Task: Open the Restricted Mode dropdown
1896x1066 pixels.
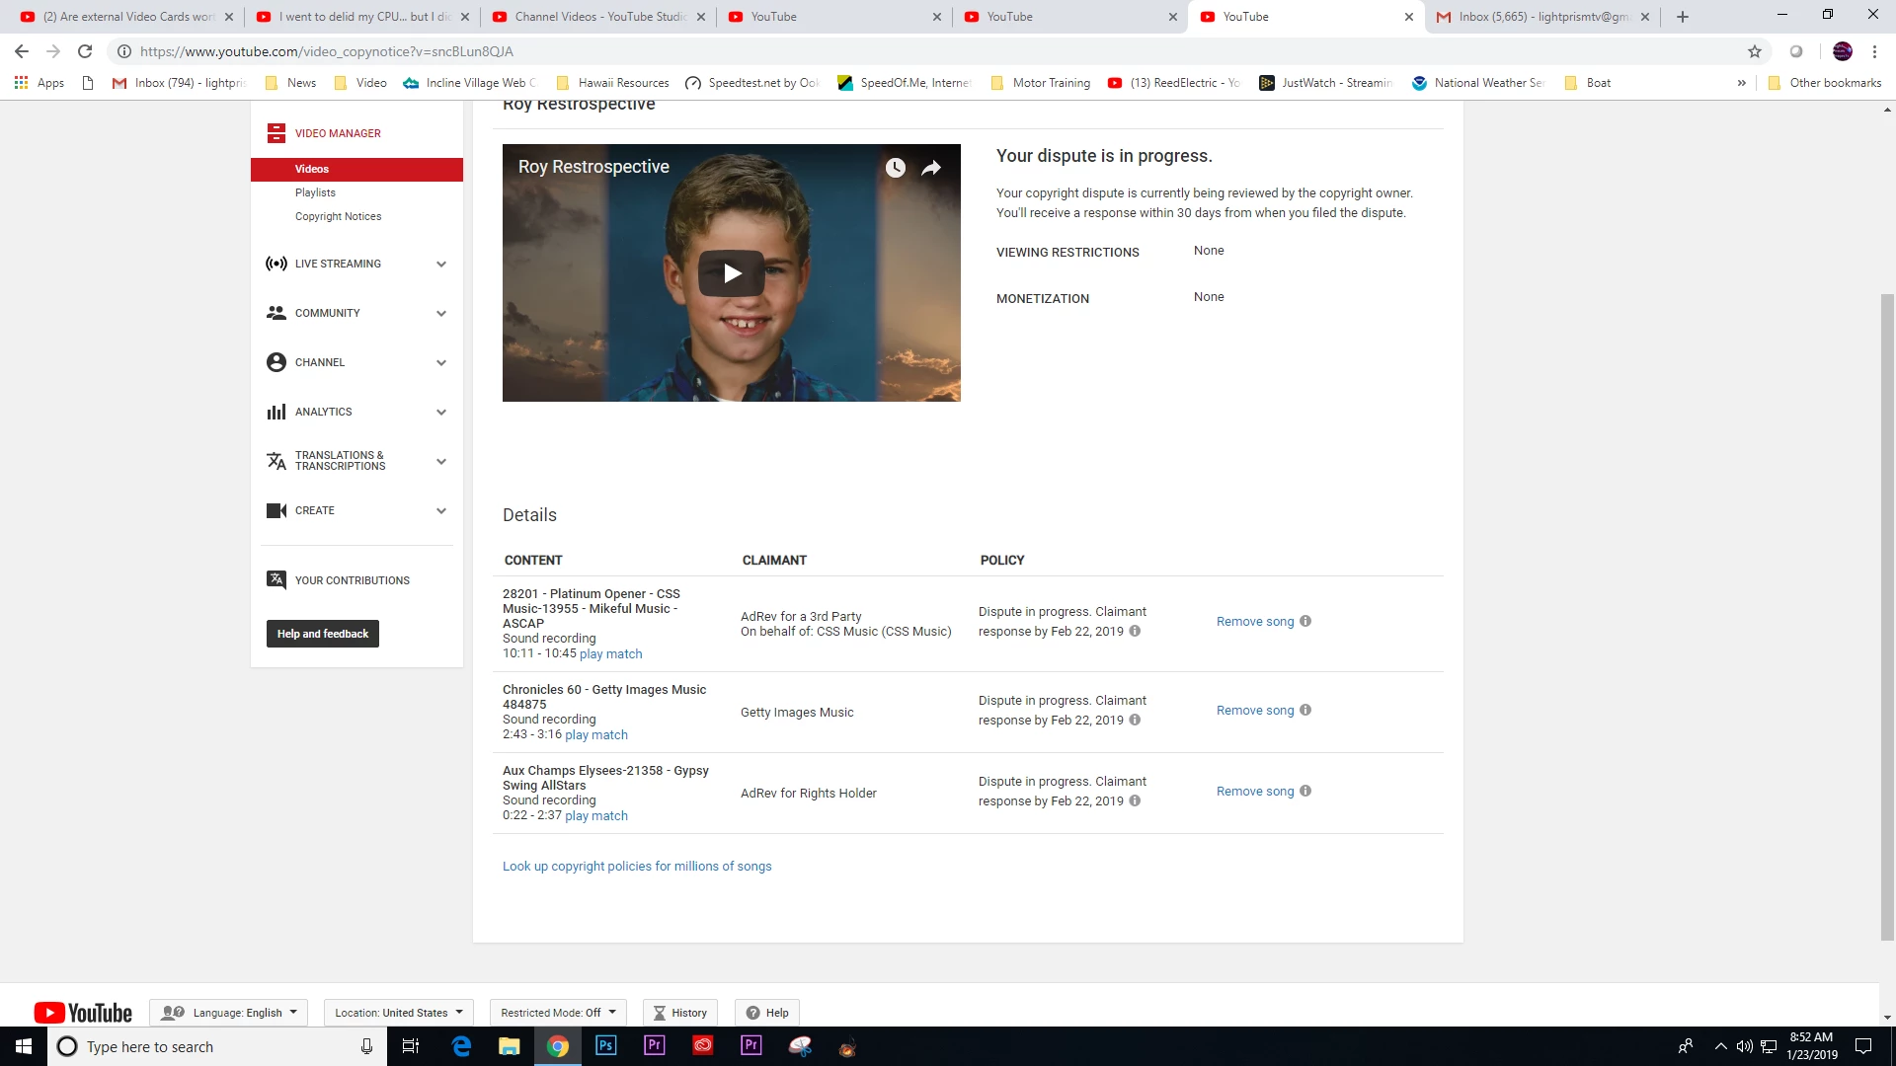Action: [558, 1013]
